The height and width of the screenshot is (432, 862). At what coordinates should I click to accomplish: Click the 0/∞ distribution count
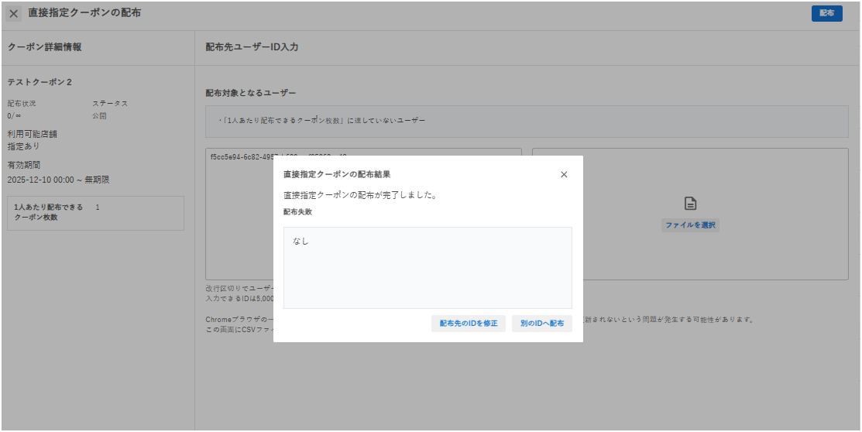pos(14,116)
